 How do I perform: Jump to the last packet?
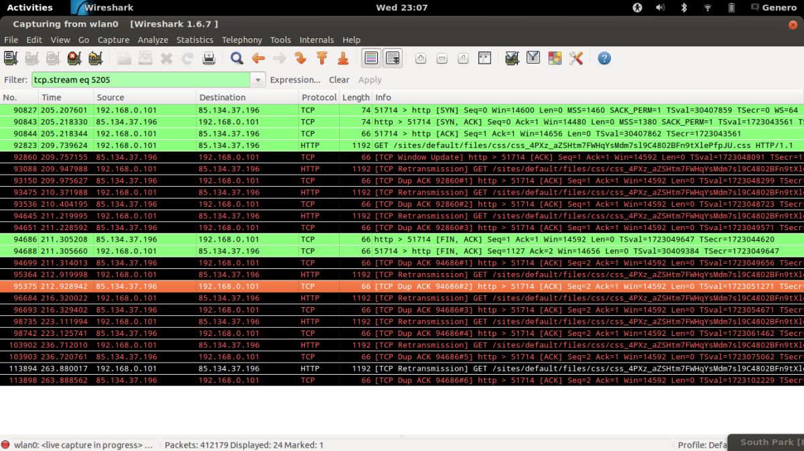343,58
